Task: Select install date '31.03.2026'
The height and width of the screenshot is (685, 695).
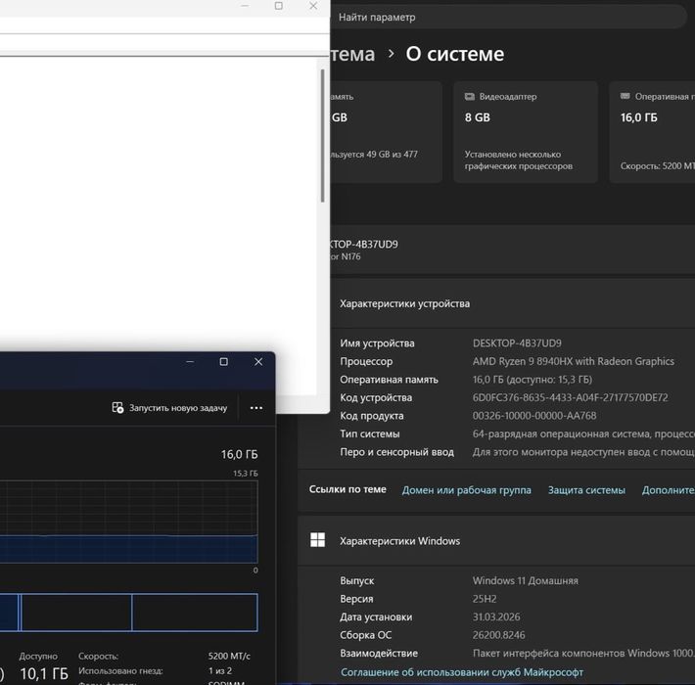Action: click(x=496, y=617)
